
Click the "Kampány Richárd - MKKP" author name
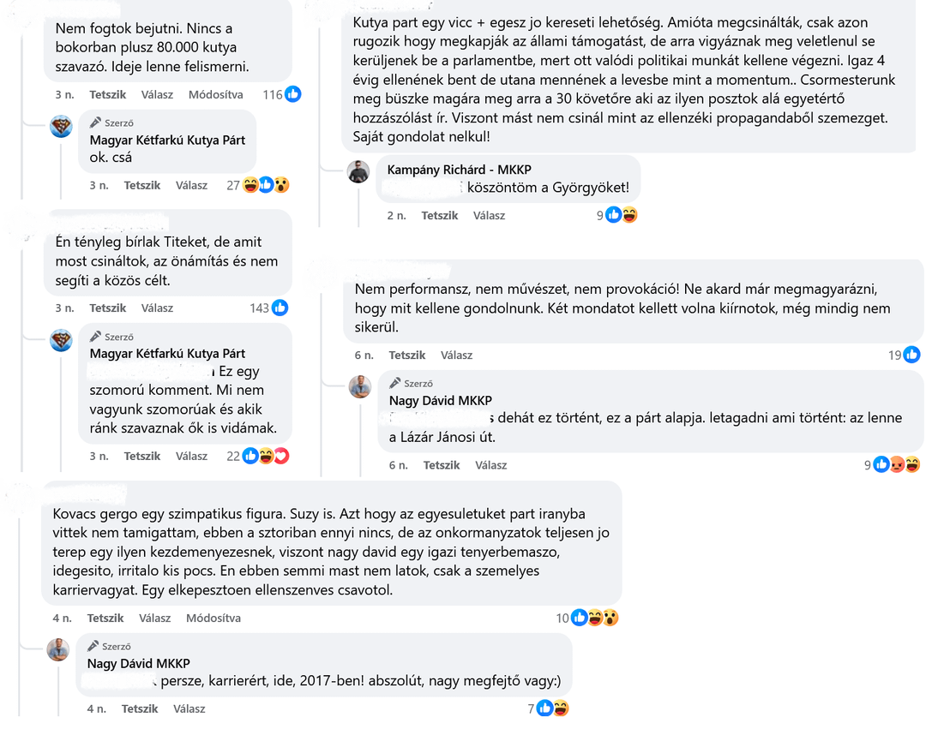459,170
